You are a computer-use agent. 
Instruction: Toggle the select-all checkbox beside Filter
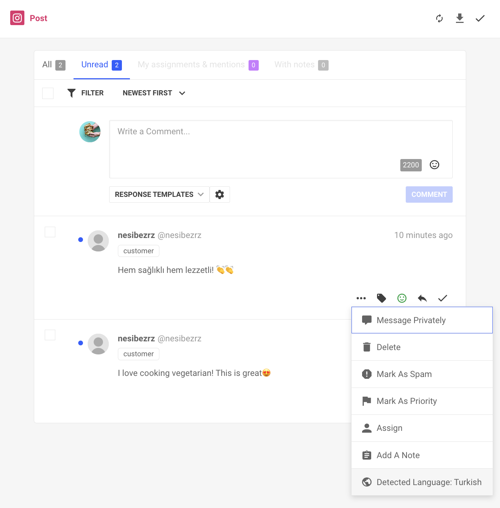pyautogui.click(x=48, y=93)
